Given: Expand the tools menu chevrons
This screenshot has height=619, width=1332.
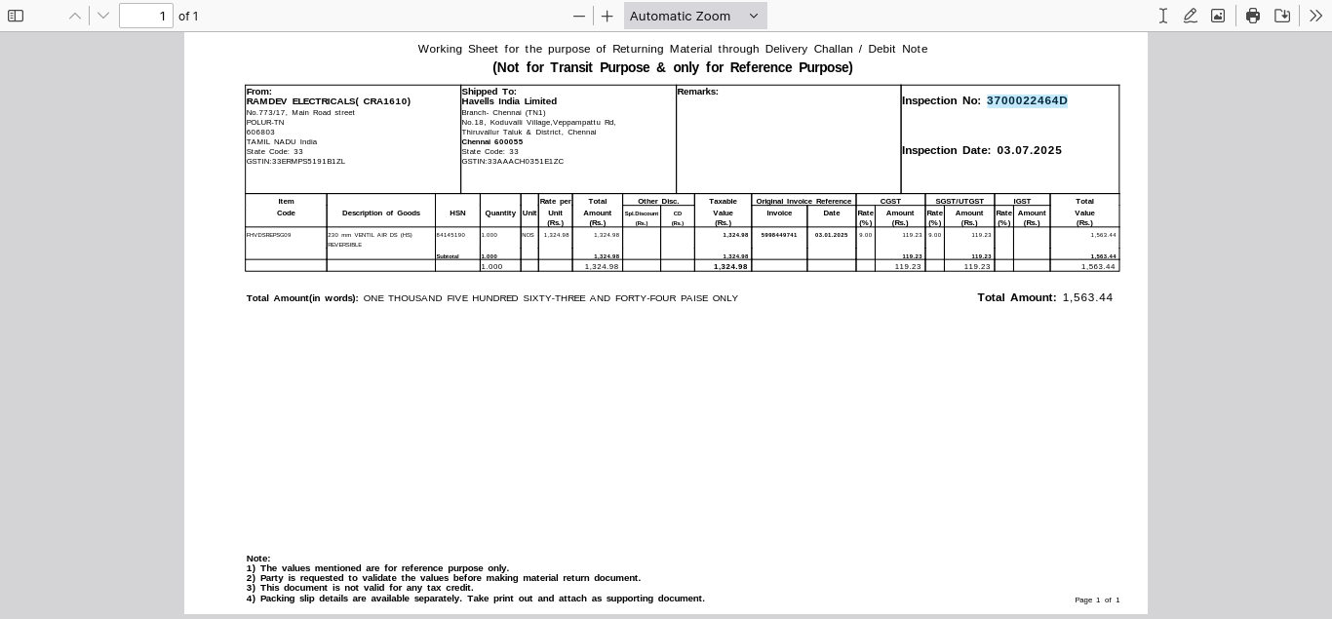Looking at the screenshot, I should click(1315, 16).
